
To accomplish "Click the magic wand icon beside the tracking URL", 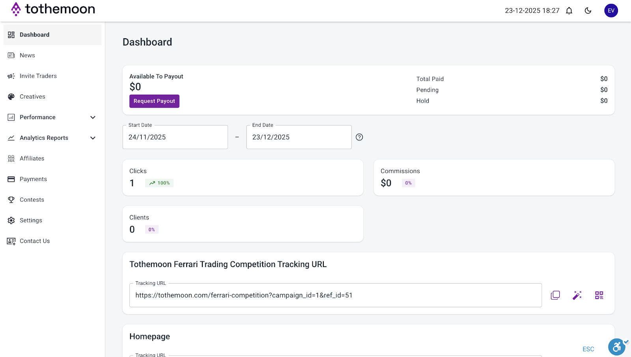I will tap(577, 295).
